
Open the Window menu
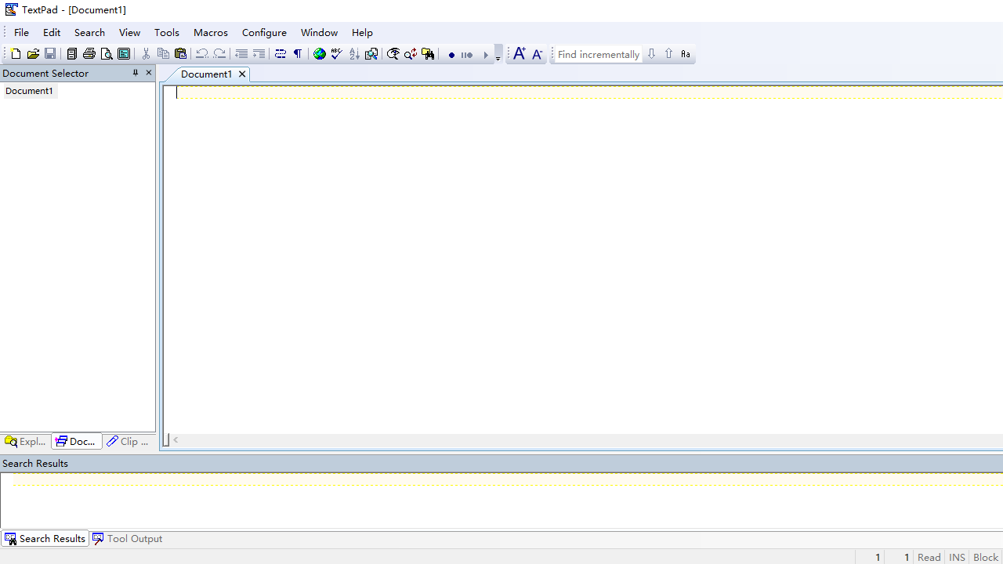(319, 32)
